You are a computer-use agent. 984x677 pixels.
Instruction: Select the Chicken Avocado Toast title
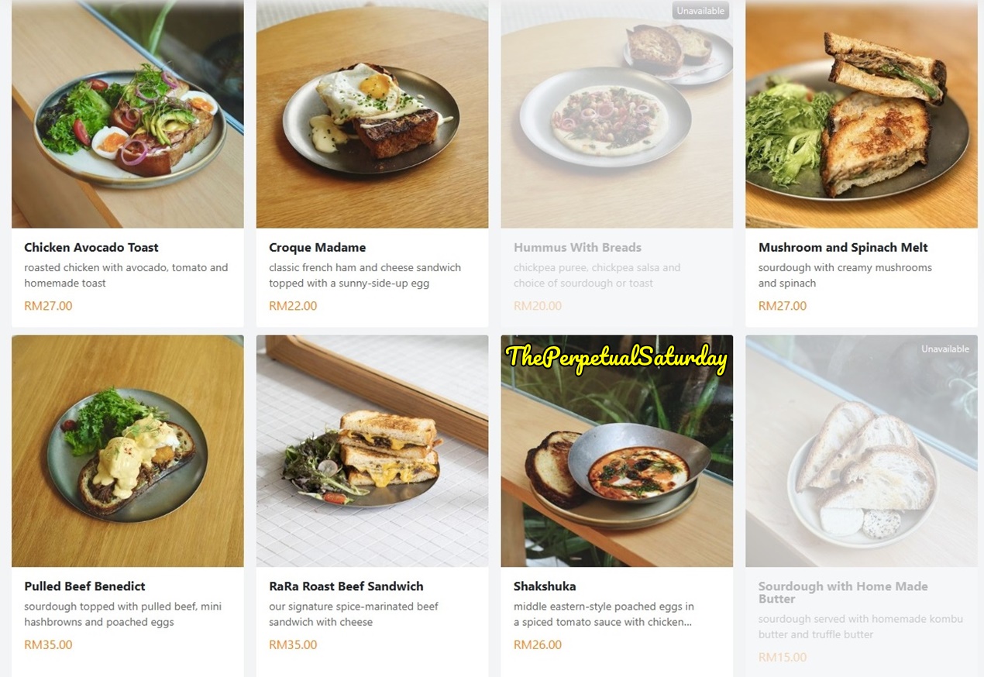point(91,248)
